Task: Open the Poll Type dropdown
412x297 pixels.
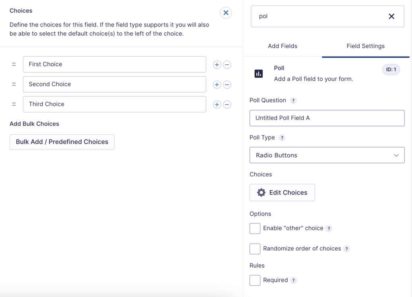Action: [x=327, y=155]
